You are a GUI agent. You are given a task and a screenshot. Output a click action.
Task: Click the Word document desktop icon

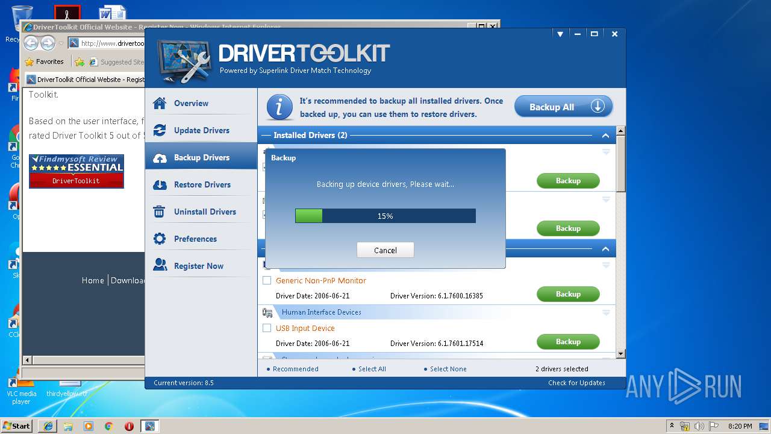(x=113, y=13)
